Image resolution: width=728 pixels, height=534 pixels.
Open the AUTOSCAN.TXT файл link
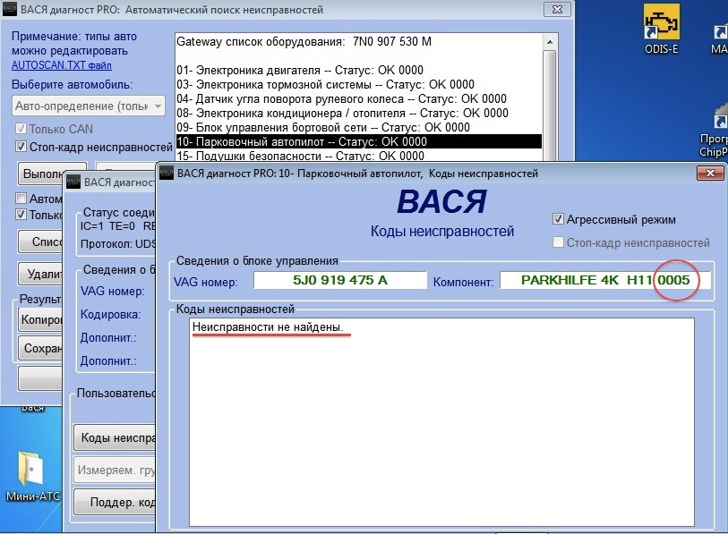[61, 65]
